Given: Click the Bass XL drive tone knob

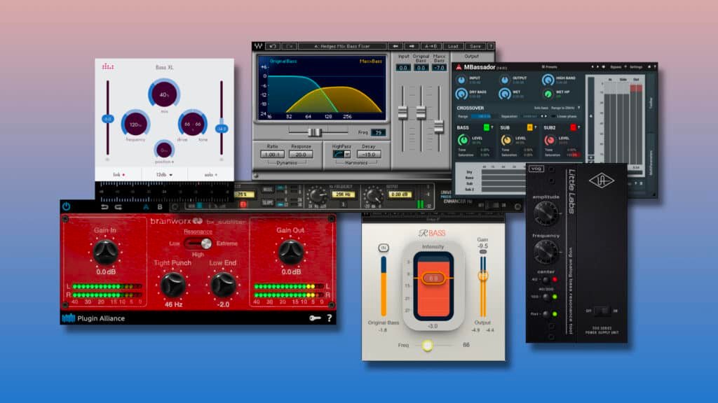Looking at the screenshot, I should click(192, 123).
